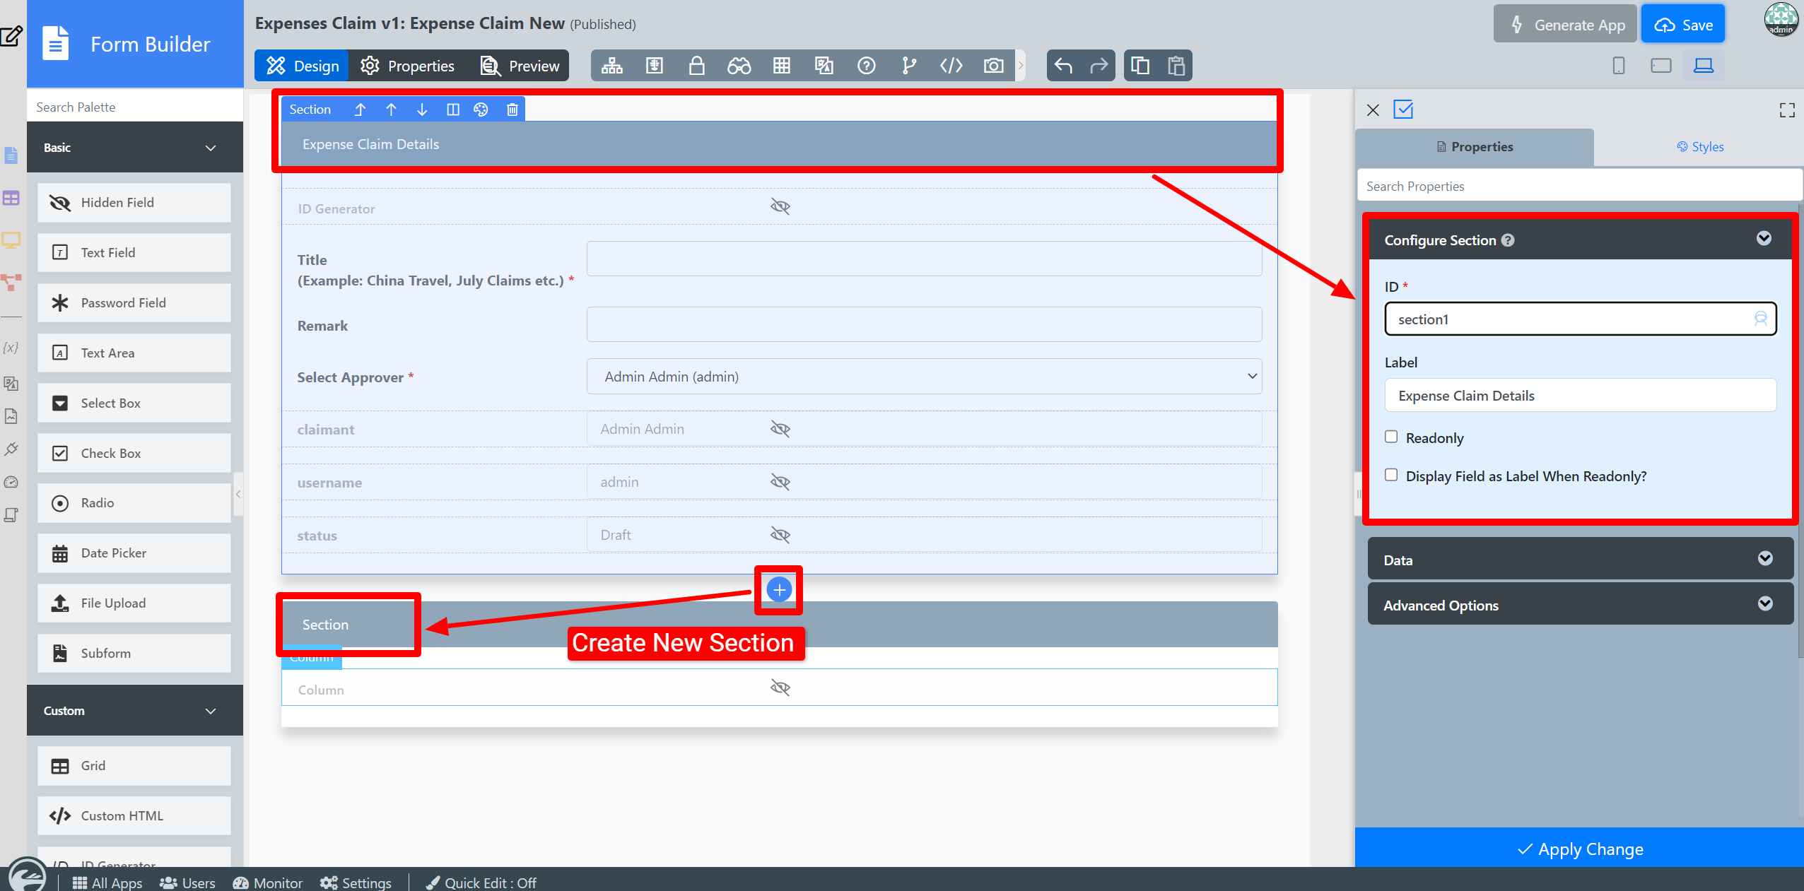
Task: Click the Apply Change button
Action: click(1579, 849)
